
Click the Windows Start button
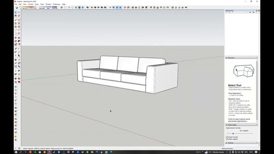coord(16,152)
